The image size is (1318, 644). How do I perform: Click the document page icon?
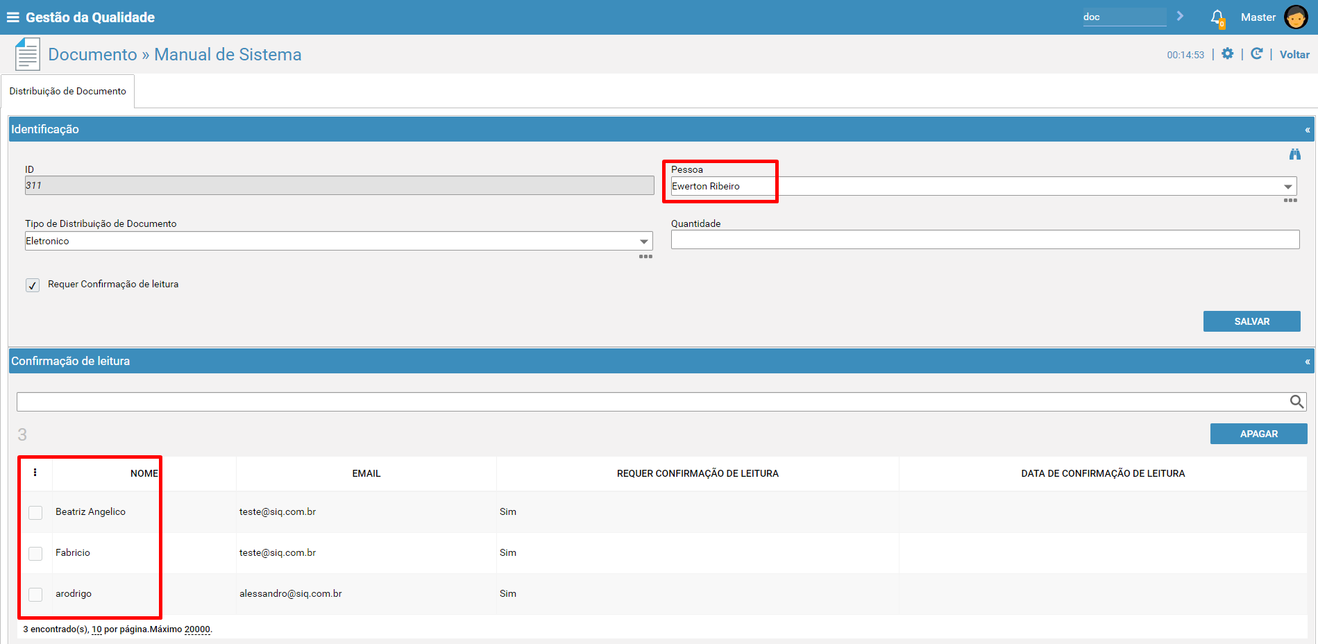click(x=27, y=54)
